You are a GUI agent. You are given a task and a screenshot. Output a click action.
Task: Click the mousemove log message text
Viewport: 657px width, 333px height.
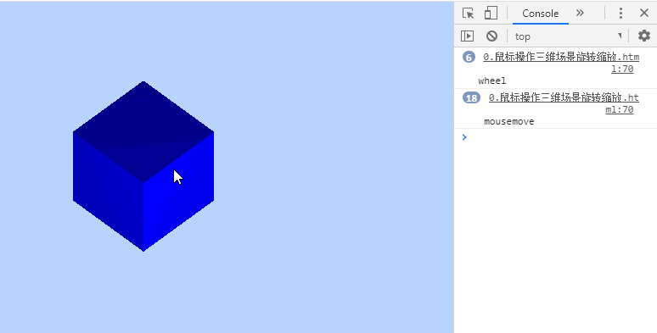pos(509,121)
